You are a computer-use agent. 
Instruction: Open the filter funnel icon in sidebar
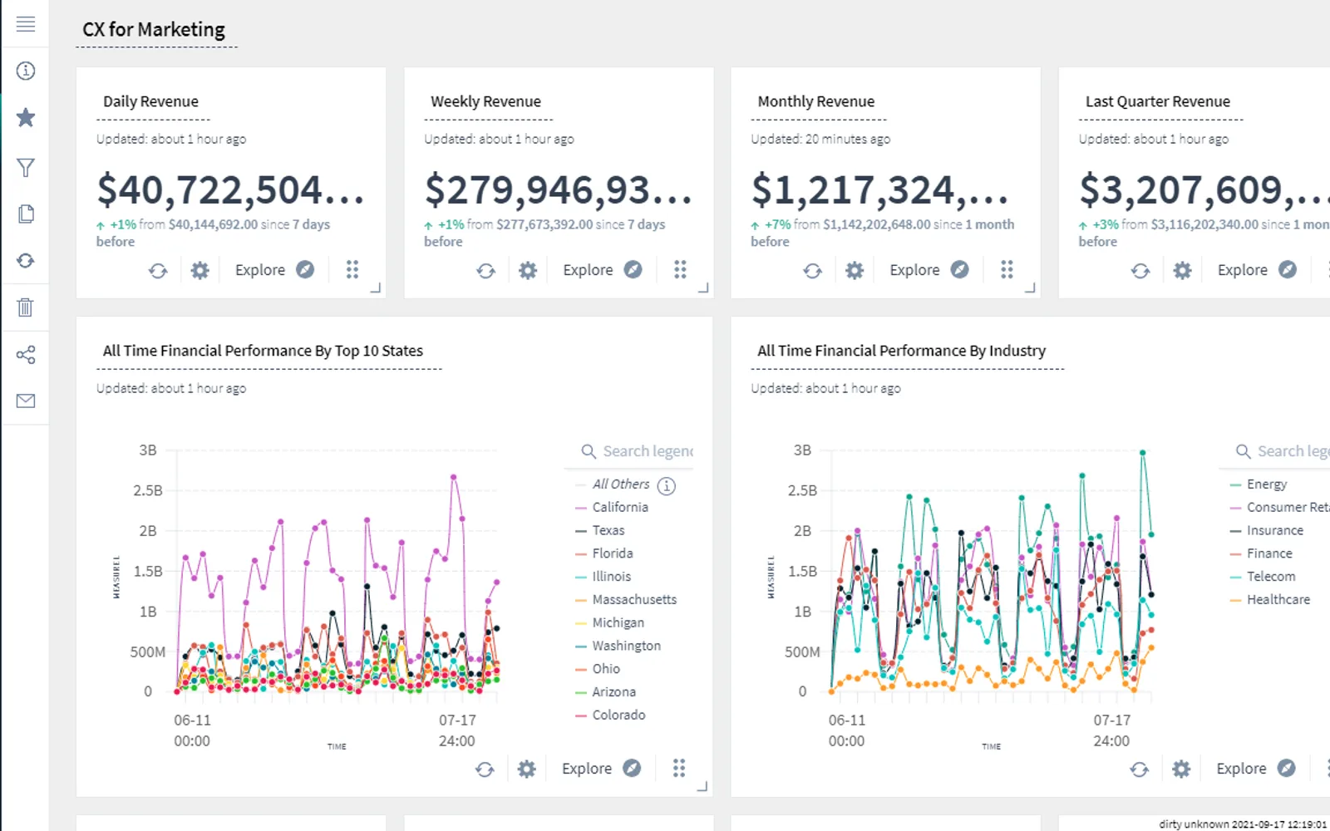[x=26, y=168]
